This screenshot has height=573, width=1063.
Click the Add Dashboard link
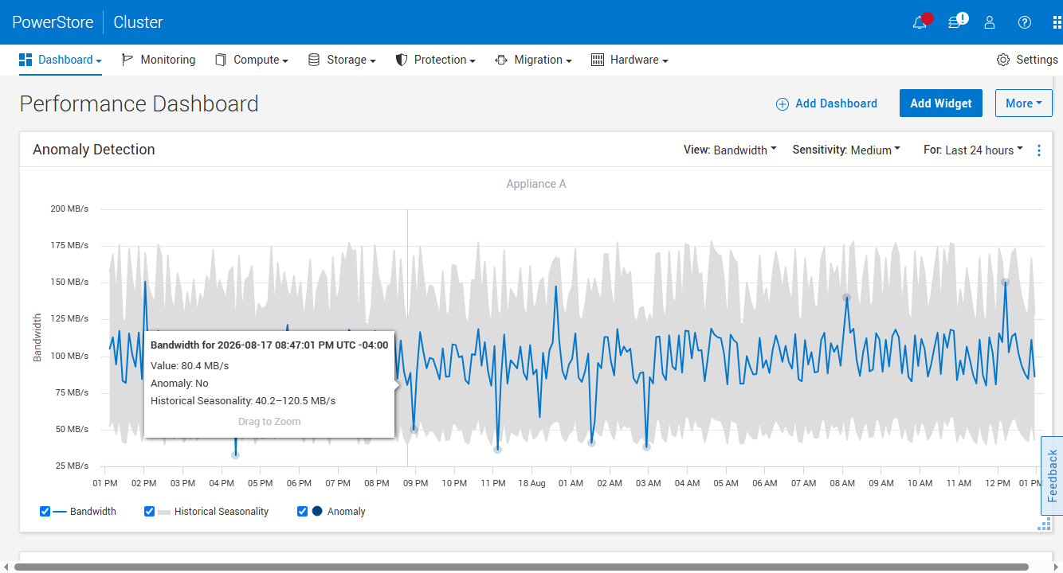[x=827, y=103]
